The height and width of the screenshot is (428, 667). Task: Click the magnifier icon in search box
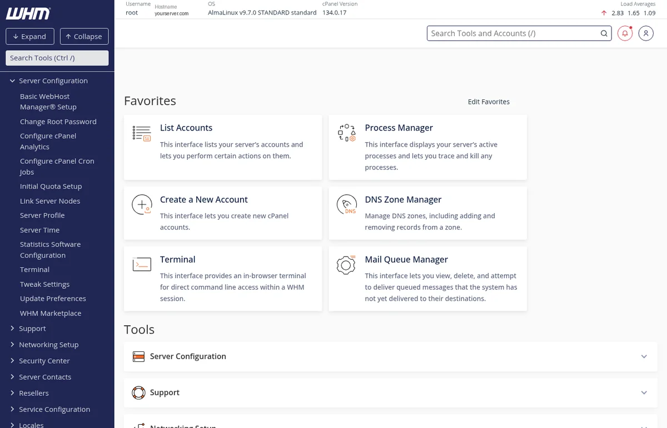pos(604,33)
